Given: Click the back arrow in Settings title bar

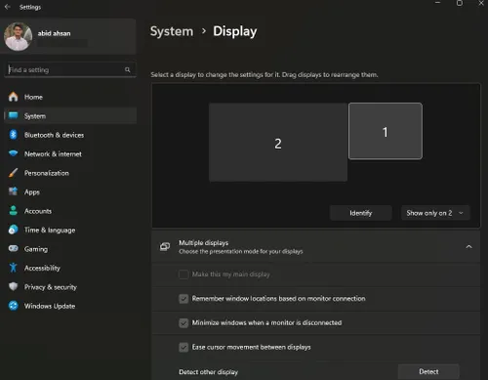Looking at the screenshot, I should [x=8, y=7].
